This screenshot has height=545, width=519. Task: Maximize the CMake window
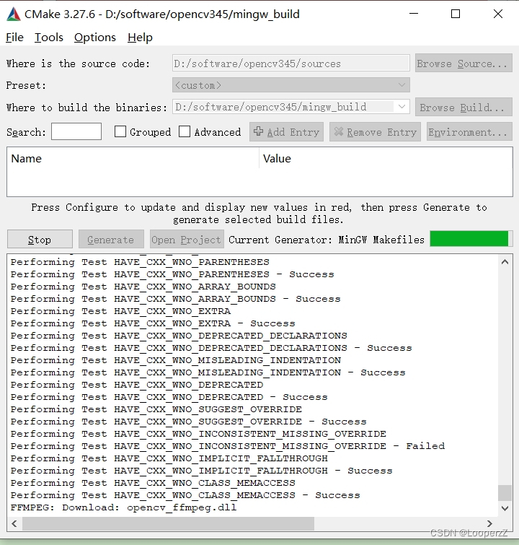456,14
